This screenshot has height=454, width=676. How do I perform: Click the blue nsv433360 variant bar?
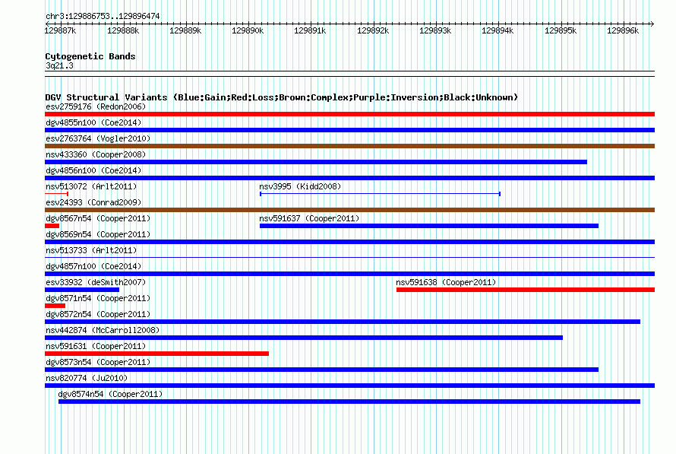(x=316, y=162)
